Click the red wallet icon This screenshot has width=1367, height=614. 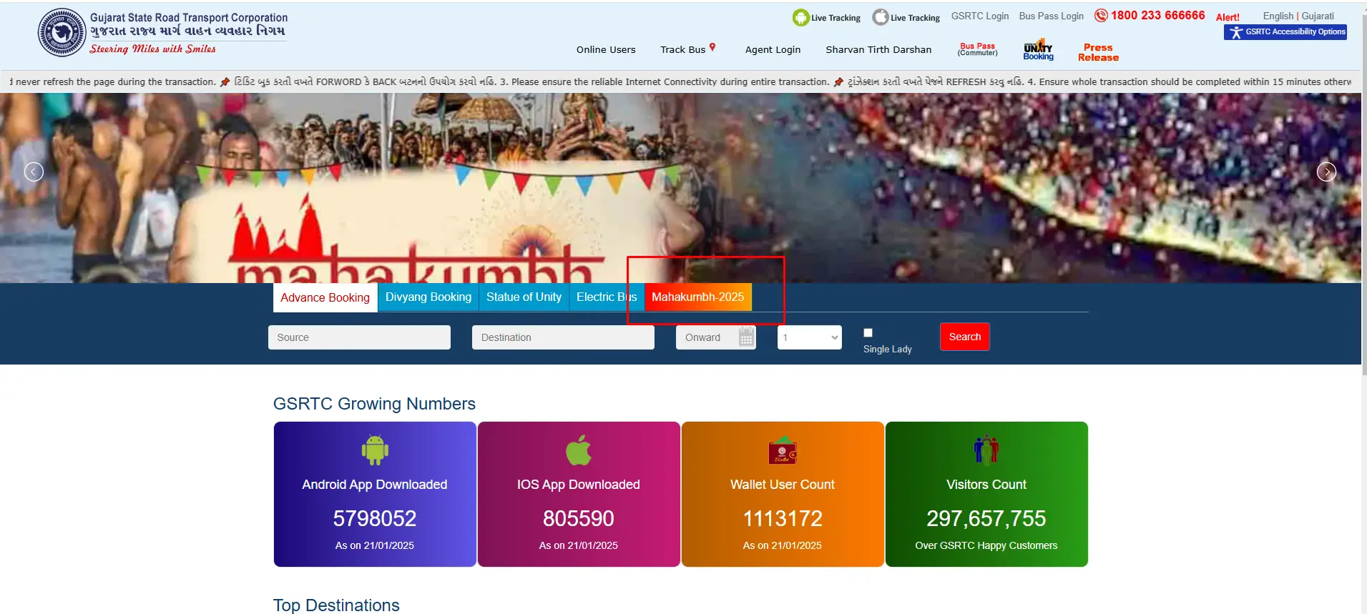(x=783, y=450)
